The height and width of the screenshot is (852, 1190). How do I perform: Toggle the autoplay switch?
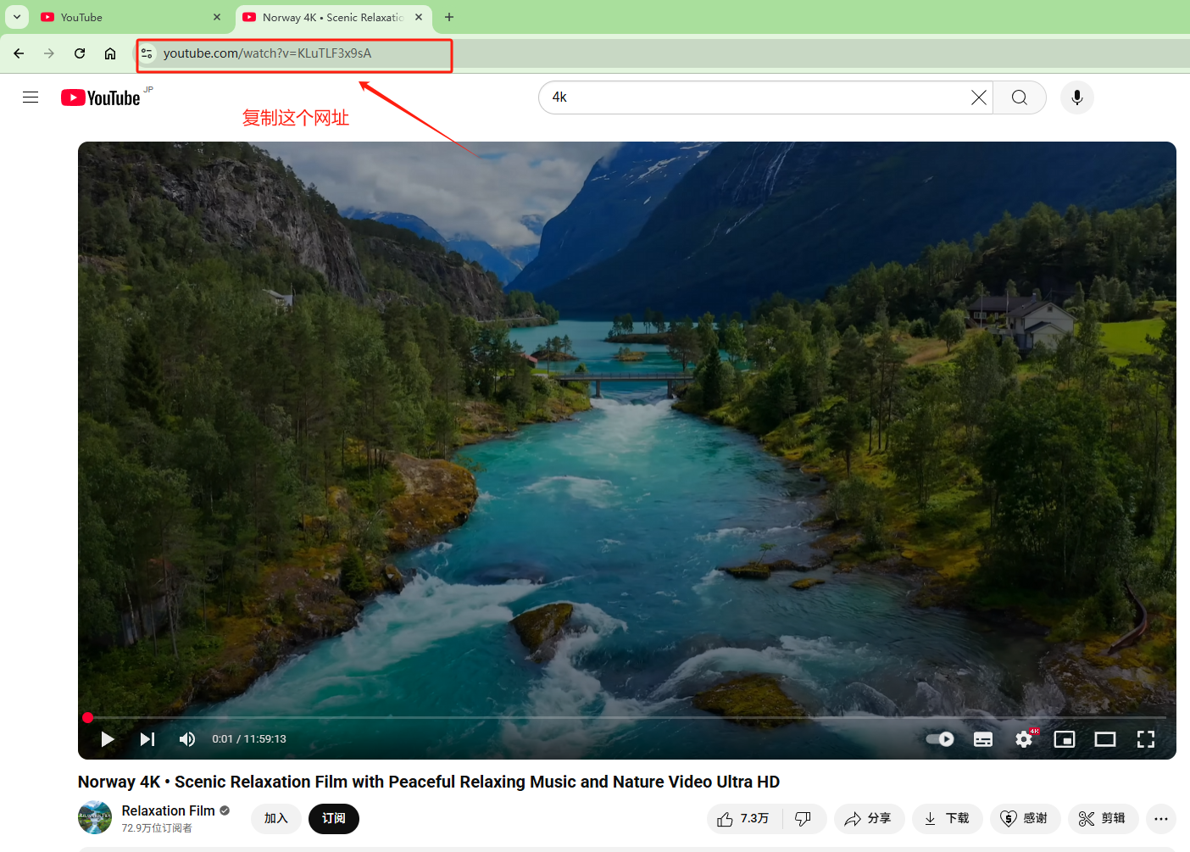point(940,739)
